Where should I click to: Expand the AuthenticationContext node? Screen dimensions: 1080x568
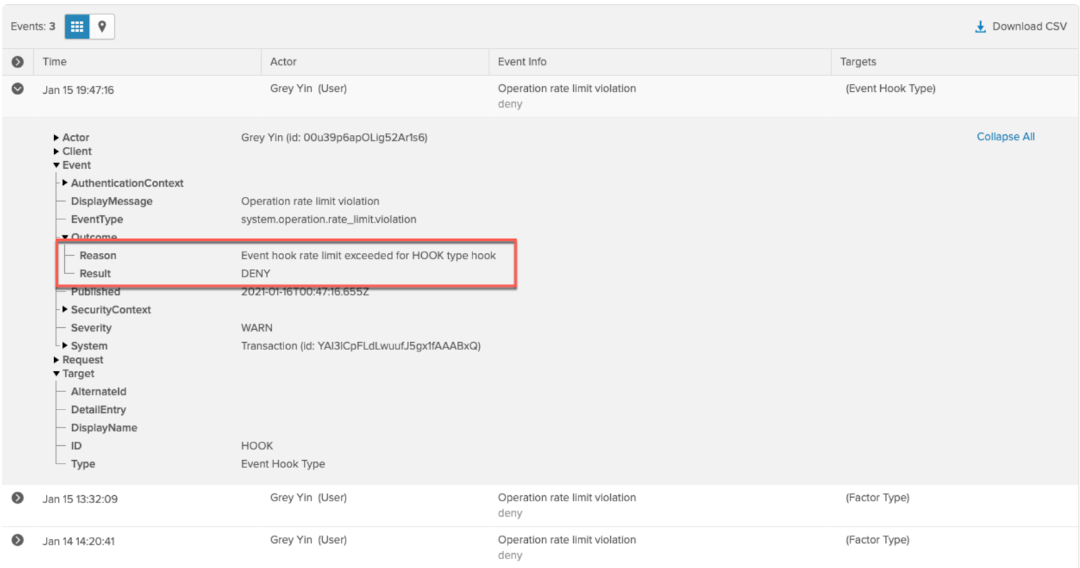point(65,183)
